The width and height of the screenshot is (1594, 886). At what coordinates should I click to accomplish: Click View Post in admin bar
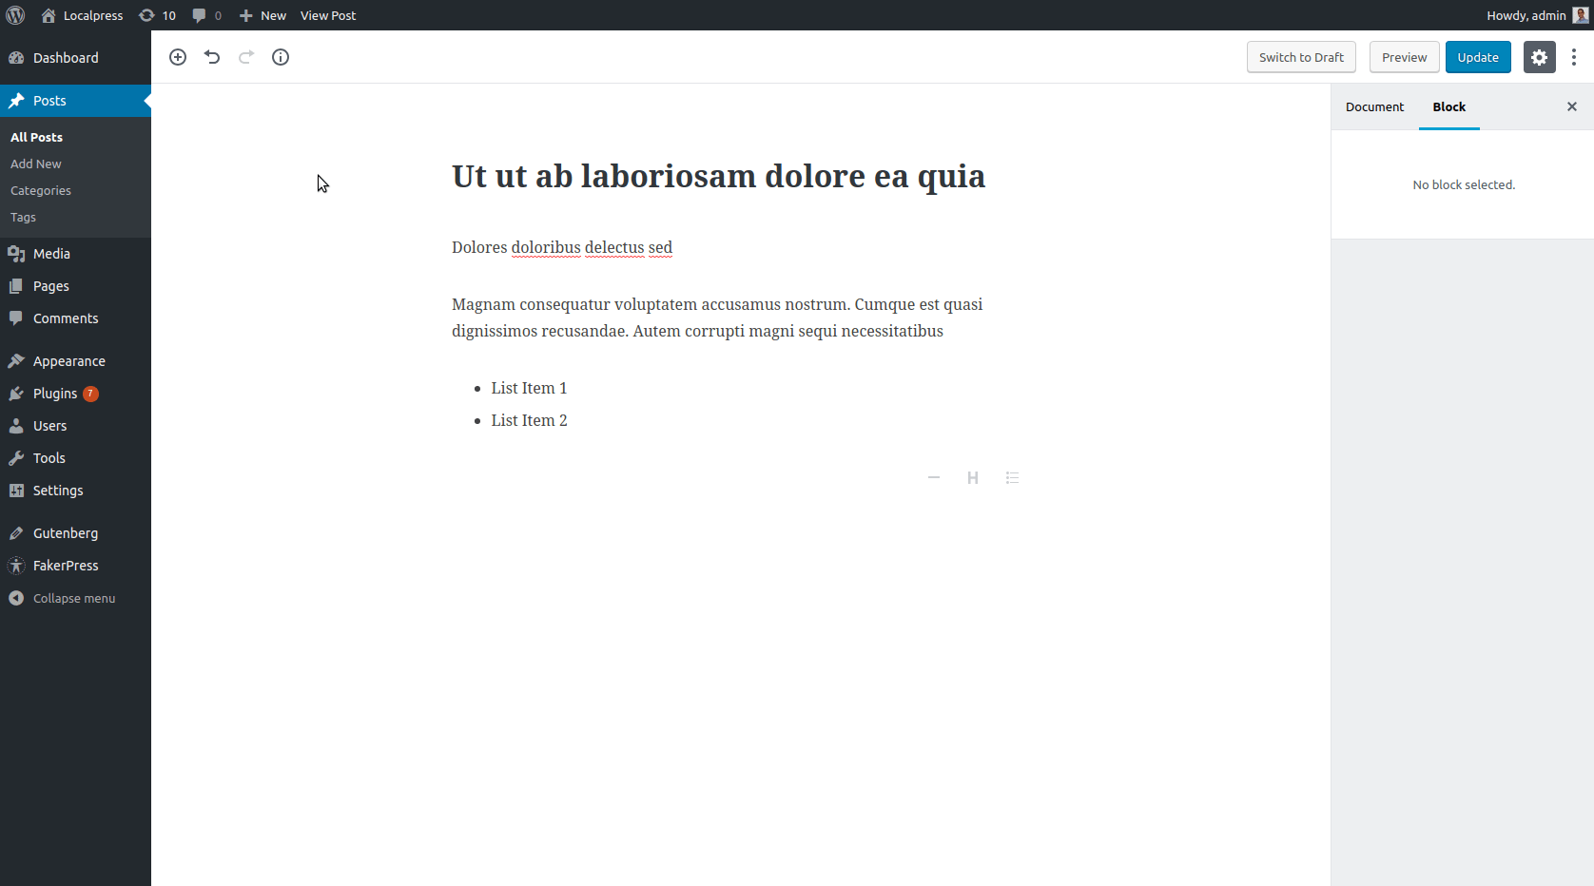[328, 15]
